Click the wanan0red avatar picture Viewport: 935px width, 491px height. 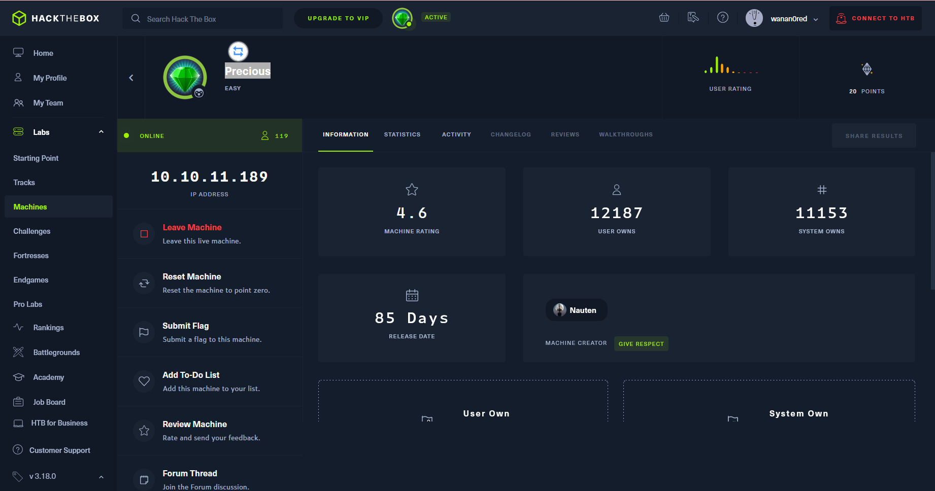[x=754, y=18]
